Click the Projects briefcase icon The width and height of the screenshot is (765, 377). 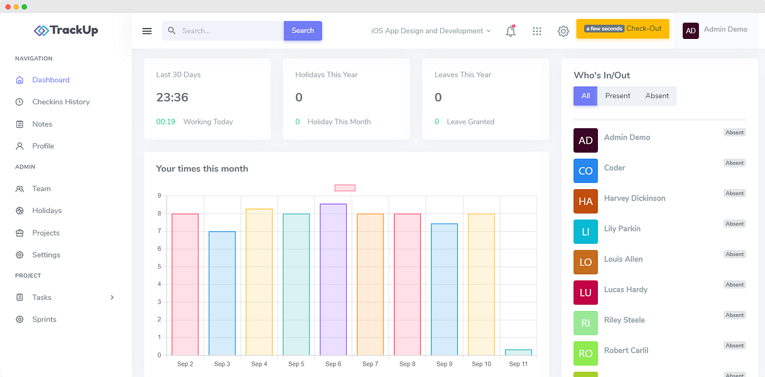click(19, 232)
